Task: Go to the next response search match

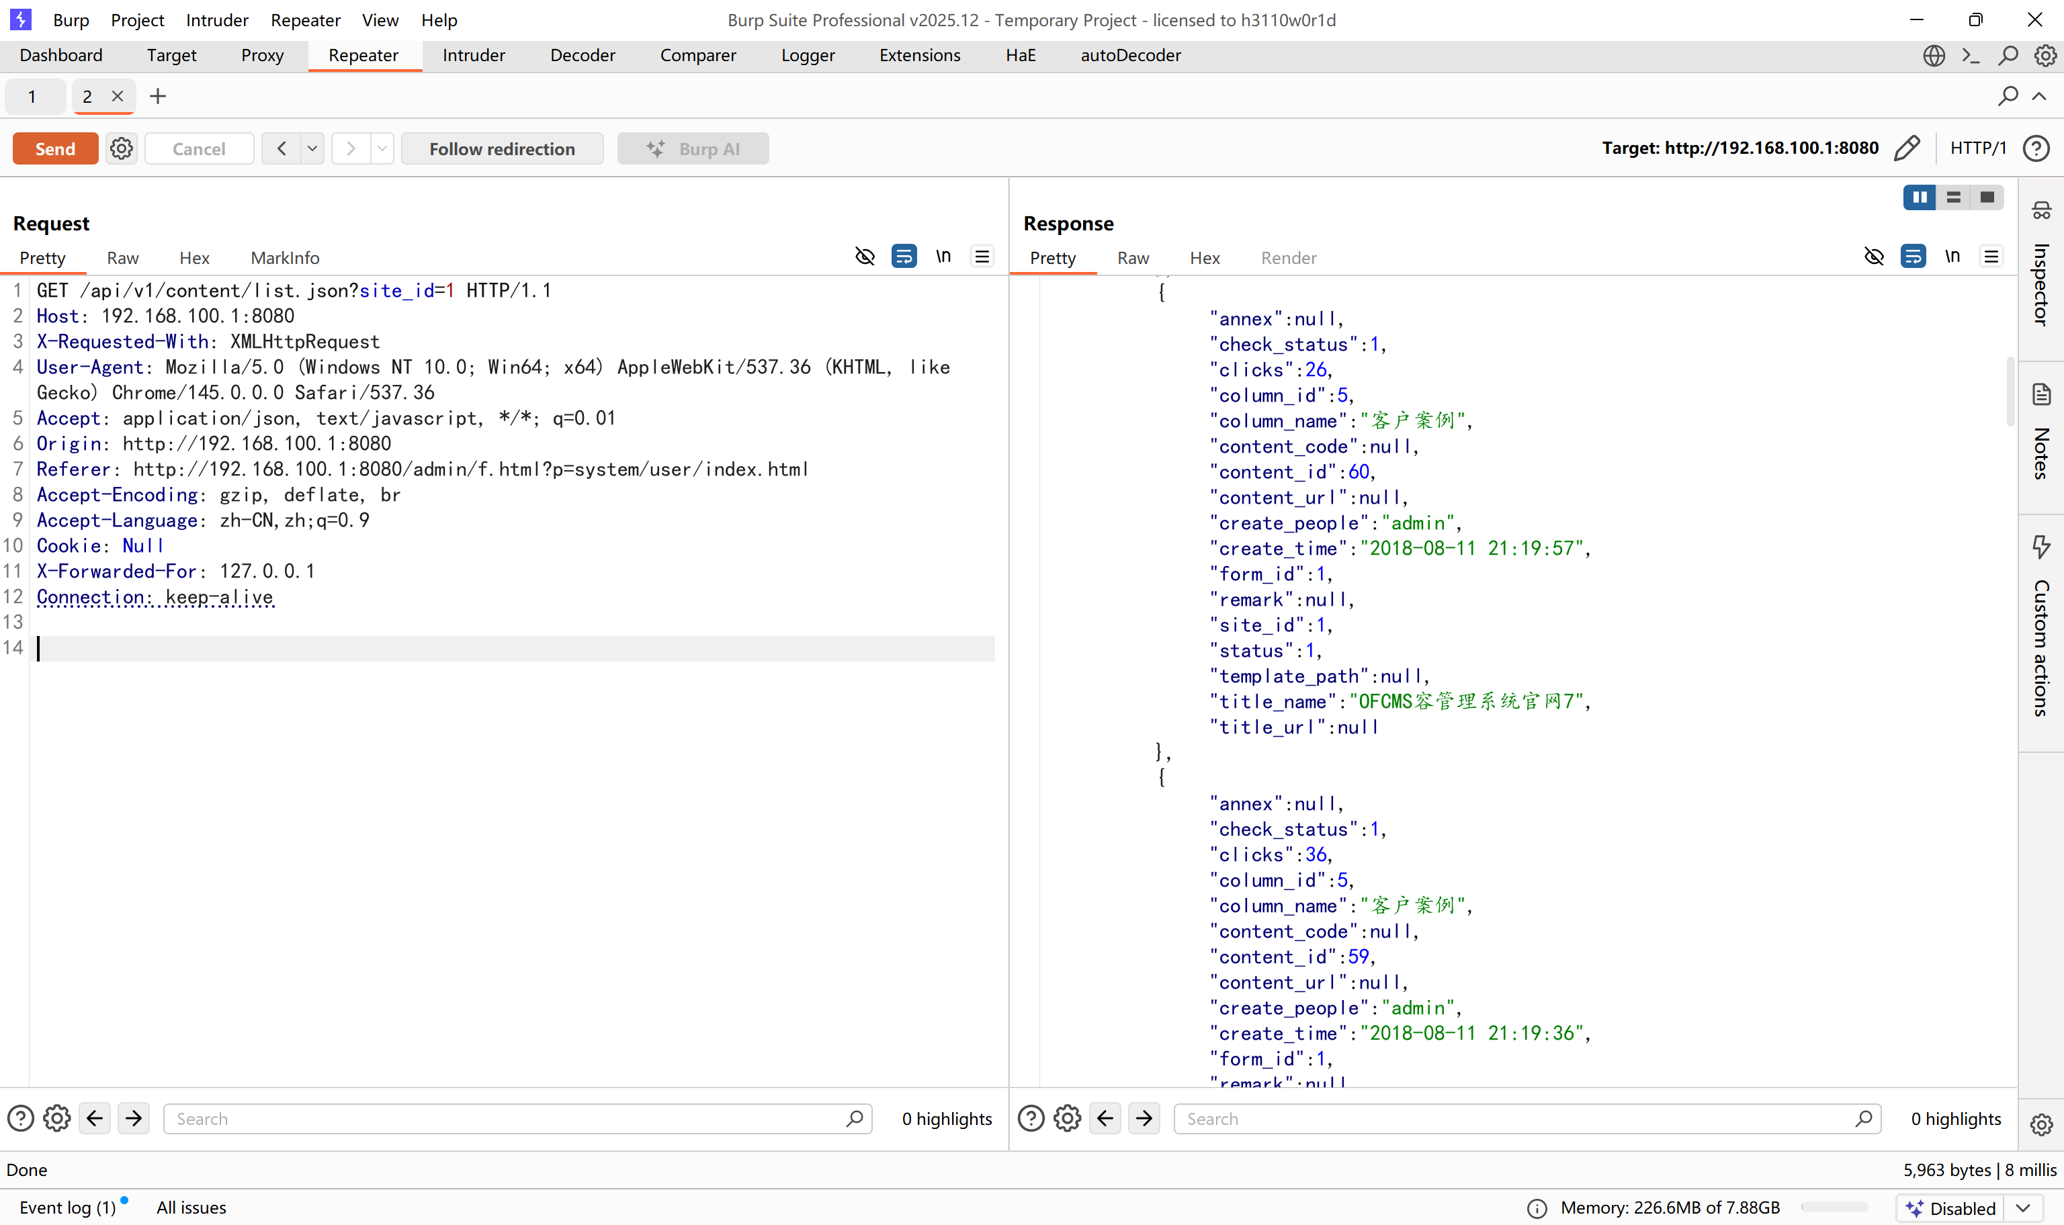Action: click(x=1144, y=1118)
